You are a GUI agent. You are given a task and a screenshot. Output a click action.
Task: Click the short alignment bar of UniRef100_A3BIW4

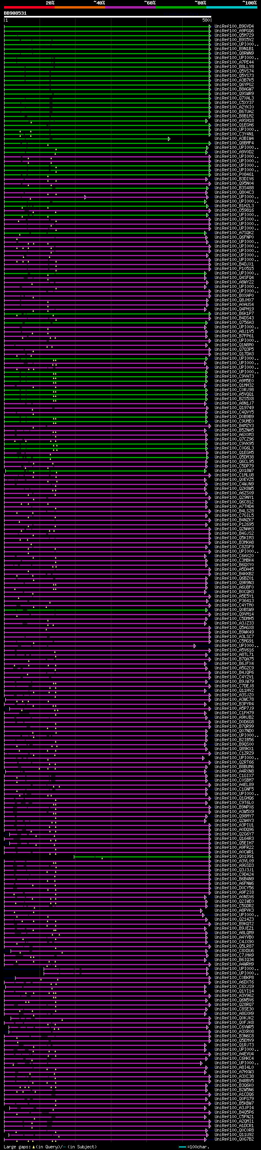point(87,139)
